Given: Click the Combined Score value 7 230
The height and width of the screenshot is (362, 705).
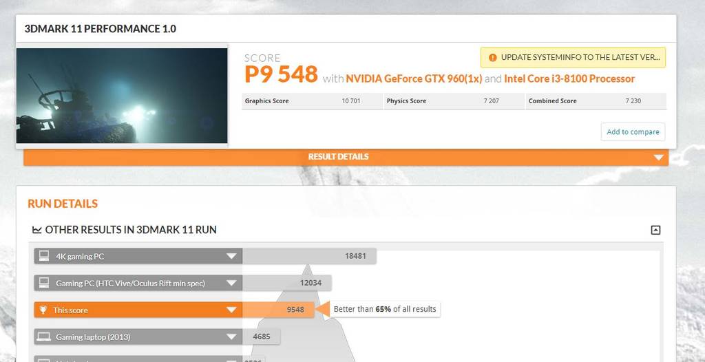Looking at the screenshot, I should [x=633, y=101].
